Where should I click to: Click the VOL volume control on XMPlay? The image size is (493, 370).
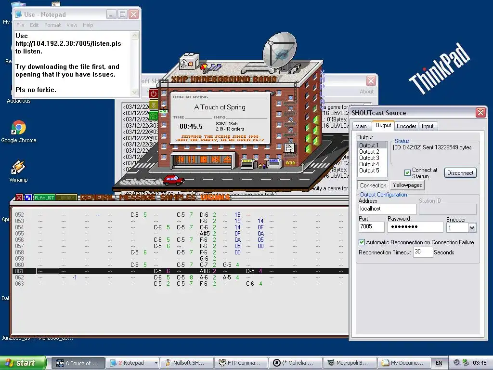click(x=164, y=111)
